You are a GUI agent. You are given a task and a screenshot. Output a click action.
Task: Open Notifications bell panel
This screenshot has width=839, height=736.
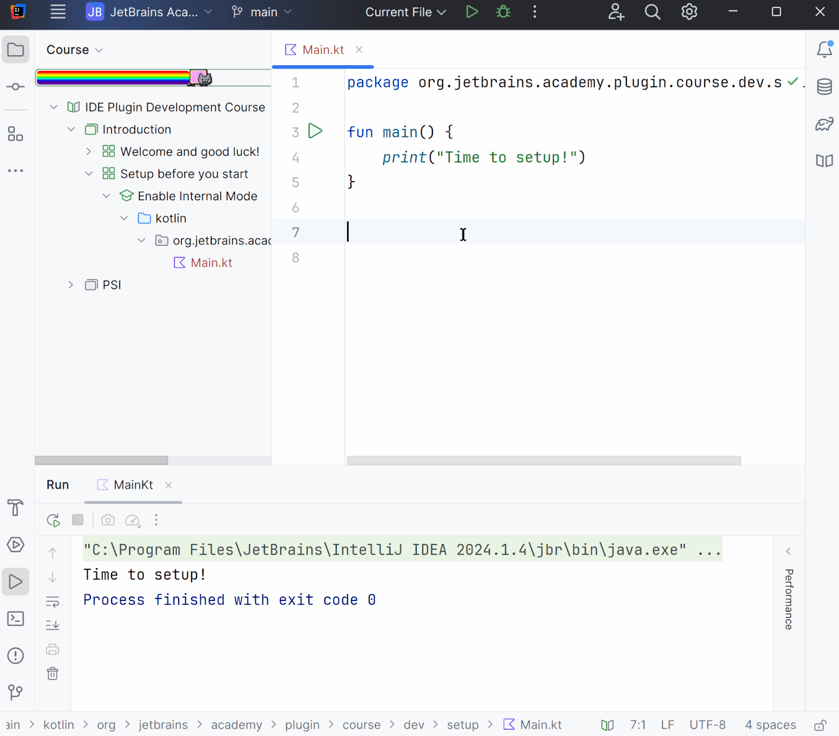[824, 49]
